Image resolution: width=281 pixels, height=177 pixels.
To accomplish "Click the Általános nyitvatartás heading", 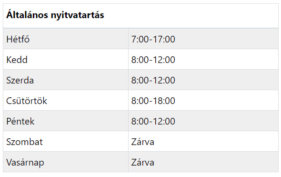I will pos(55,15).
